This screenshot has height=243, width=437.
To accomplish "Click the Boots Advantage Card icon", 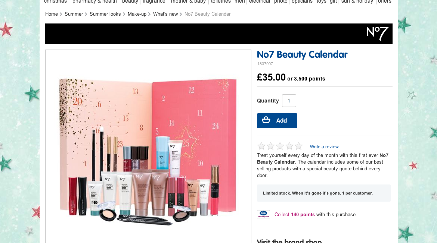I will click(263, 214).
